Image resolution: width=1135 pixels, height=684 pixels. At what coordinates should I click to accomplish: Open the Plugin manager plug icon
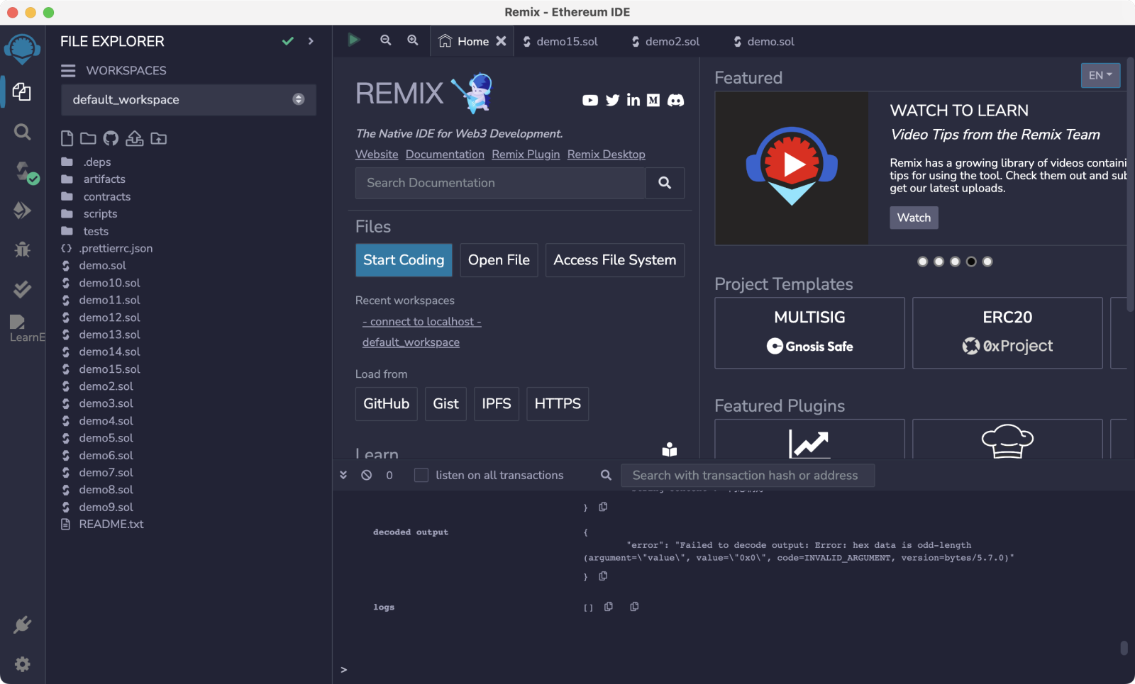pos(22,624)
